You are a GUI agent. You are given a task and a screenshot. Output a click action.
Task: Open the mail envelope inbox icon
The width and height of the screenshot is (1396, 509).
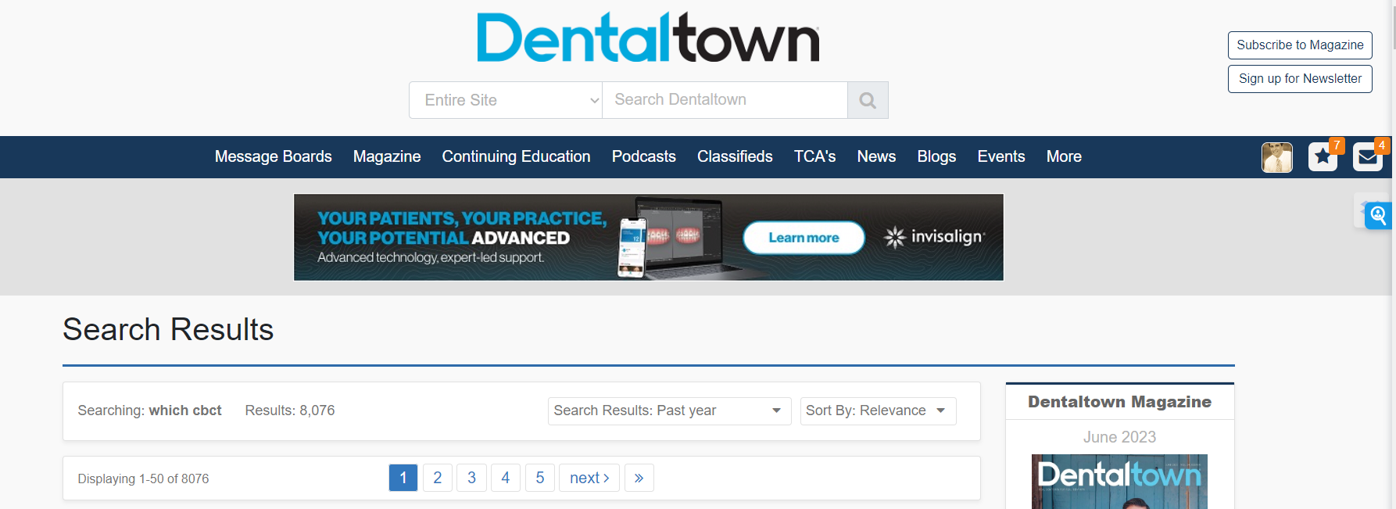pos(1368,157)
